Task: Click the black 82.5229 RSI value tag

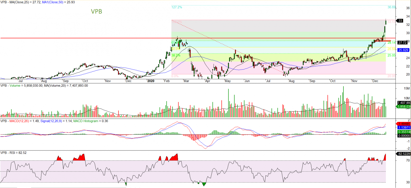Action: point(404,154)
